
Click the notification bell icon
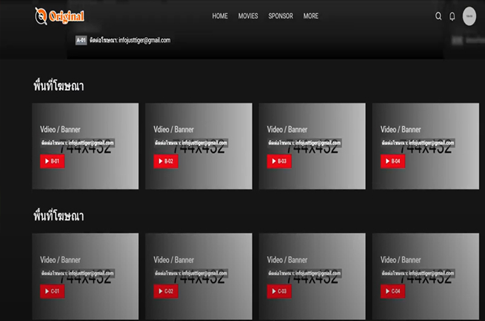click(452, 16)
